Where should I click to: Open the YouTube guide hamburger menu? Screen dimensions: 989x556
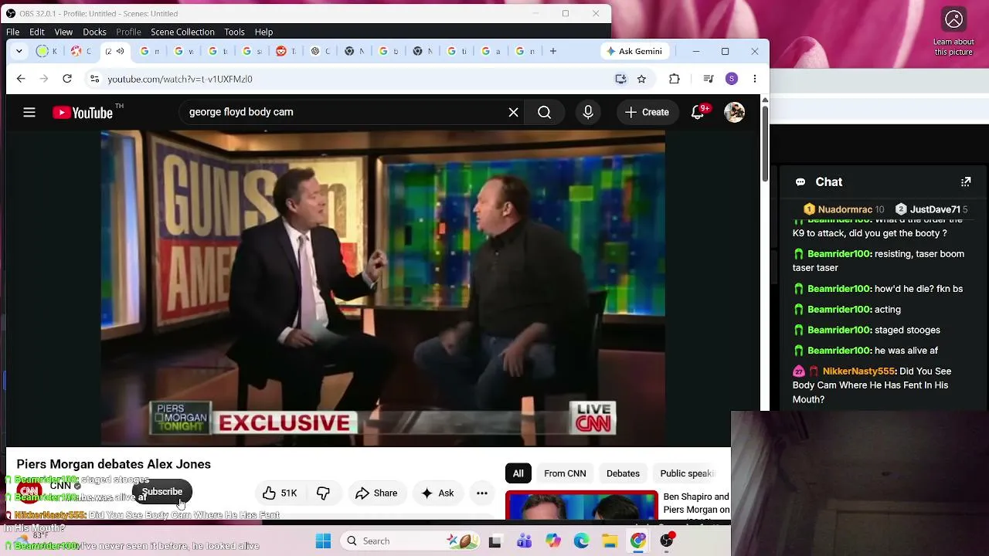[x=29, y=112]
